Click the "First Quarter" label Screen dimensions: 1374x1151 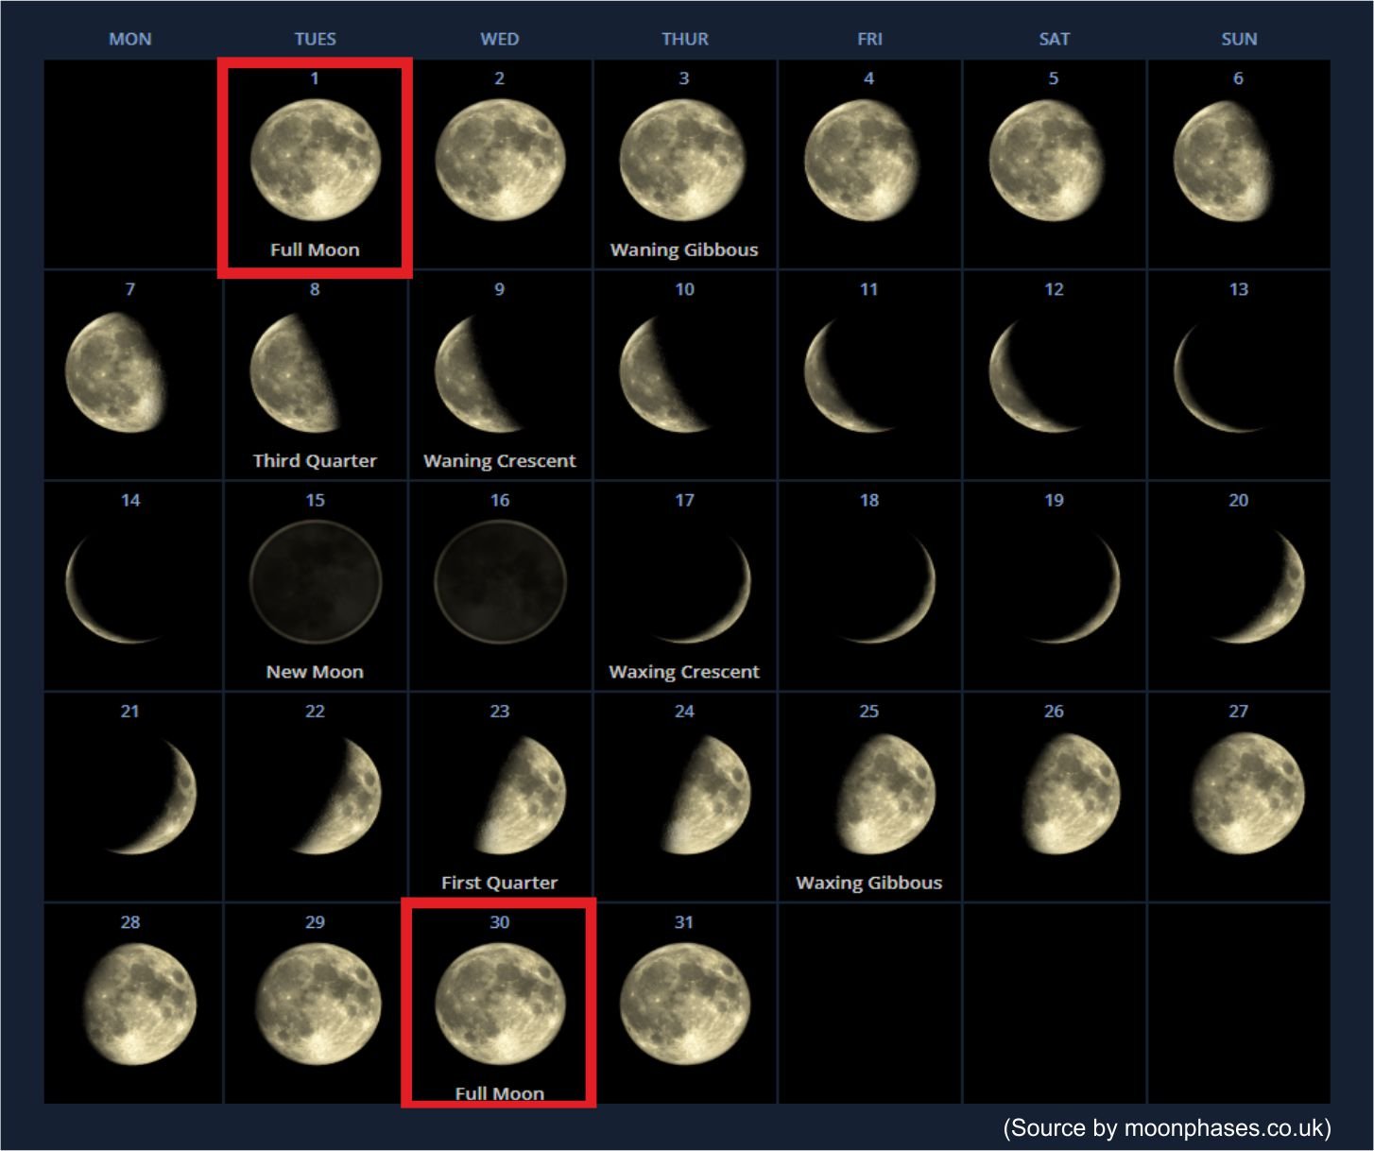click(500, 883)
